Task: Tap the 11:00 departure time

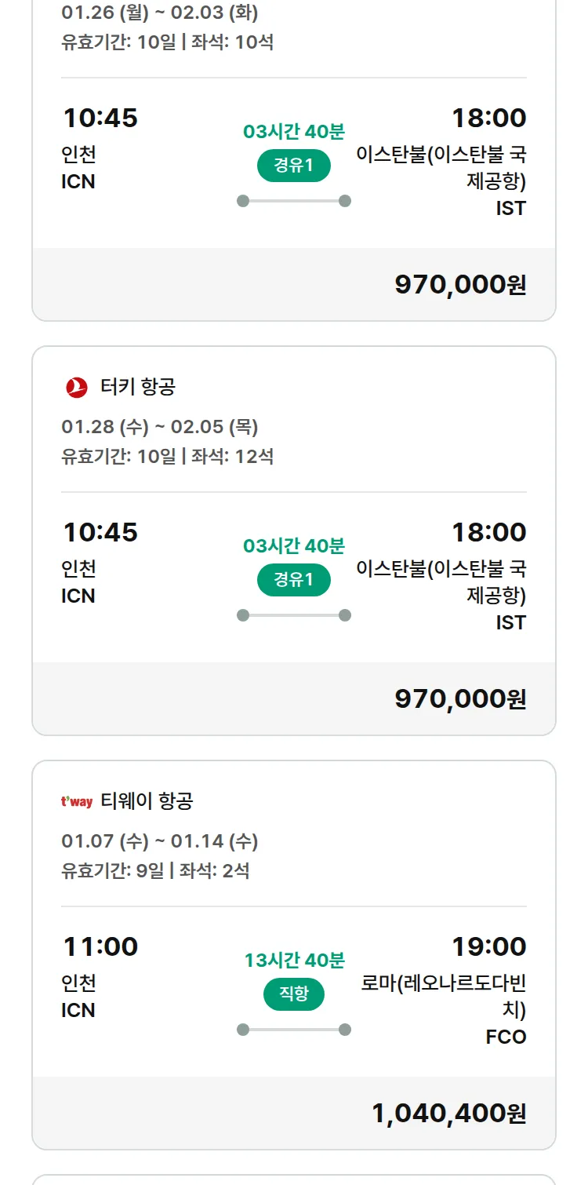Action: coord(100,946)
